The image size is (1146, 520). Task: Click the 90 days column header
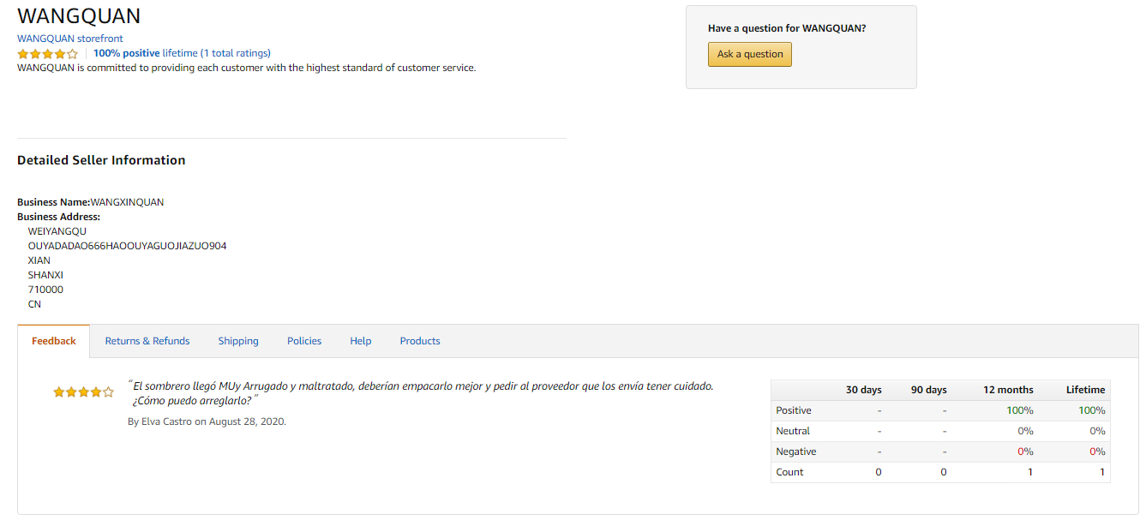[x=928, y=390]
